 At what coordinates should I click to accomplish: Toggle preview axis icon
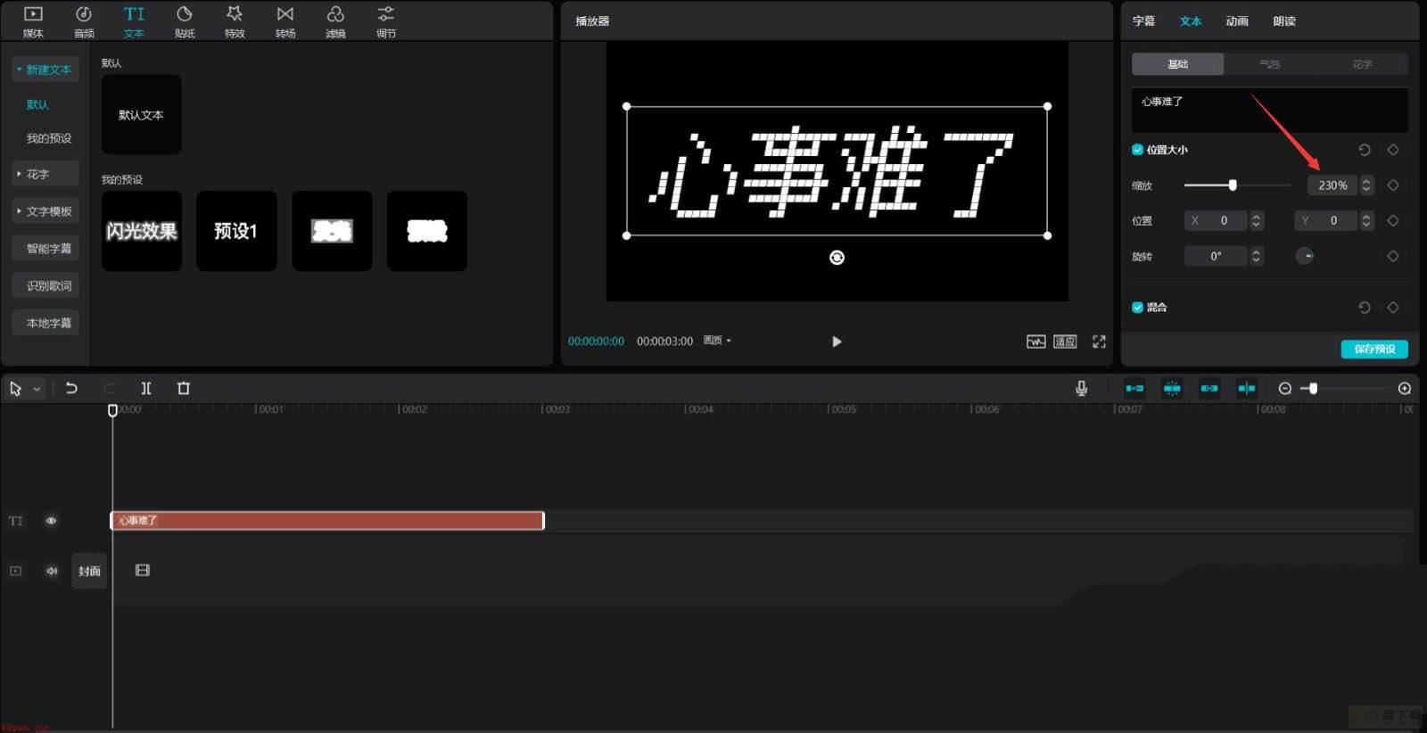[x=1247, y=388]
